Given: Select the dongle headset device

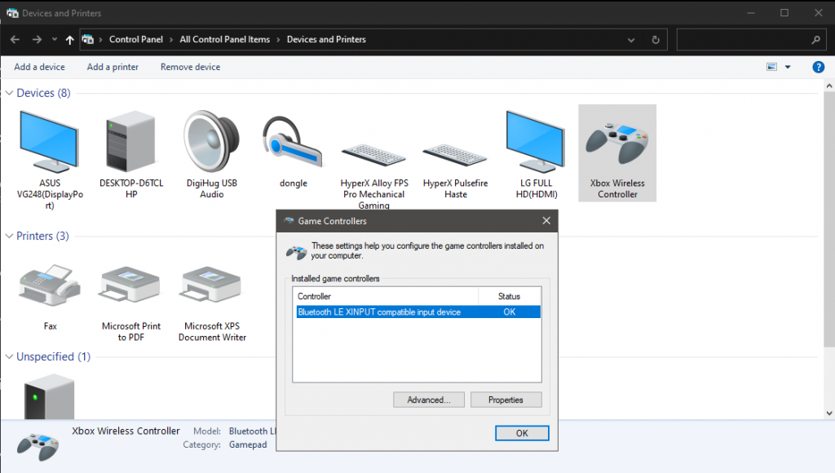Looking at the screenshot, I should point(294,150).
